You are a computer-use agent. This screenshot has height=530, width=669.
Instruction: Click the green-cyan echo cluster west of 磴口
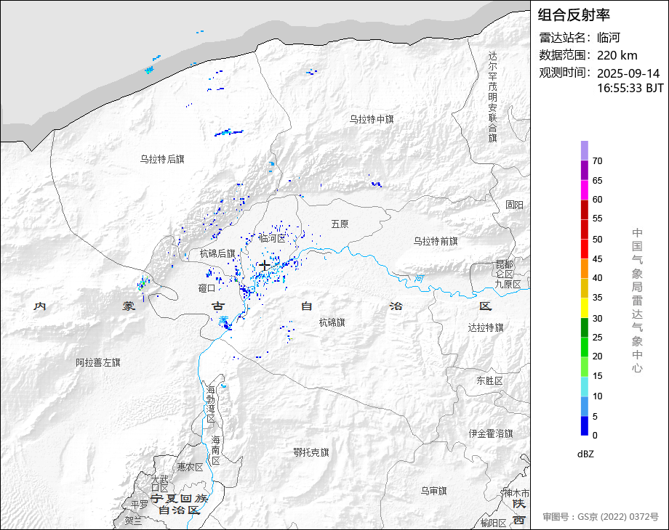[x=143, y=283]
